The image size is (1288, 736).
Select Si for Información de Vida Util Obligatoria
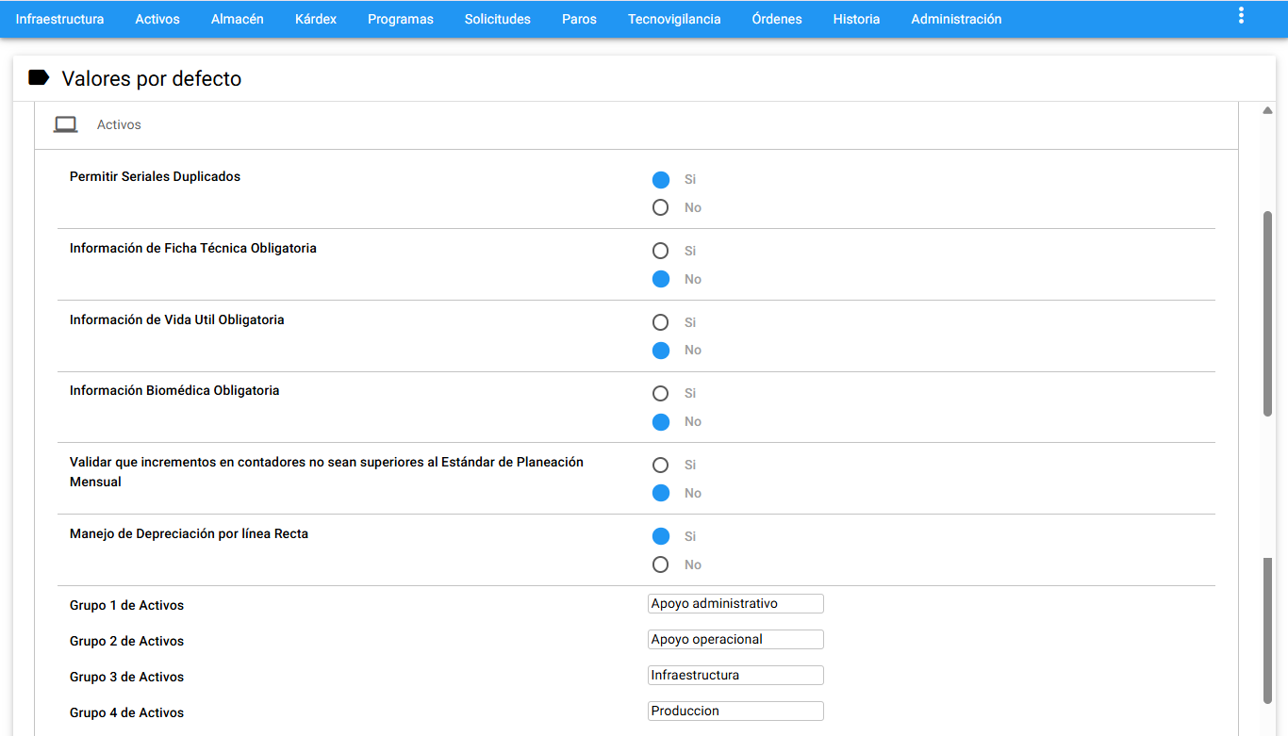(x=661, y=322)
